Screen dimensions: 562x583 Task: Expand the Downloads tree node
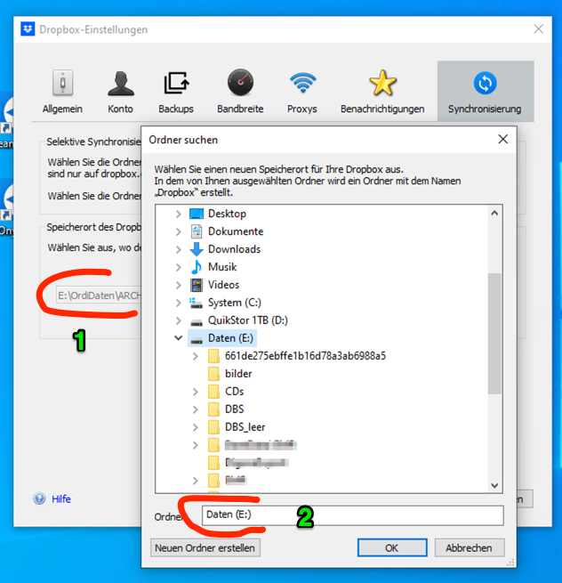point(179,249)
